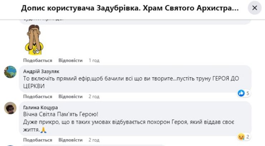The height and width of the screenshot is (146, 265).
Task: Click the '1 год' timestamp link
Action: pos(94,61)
